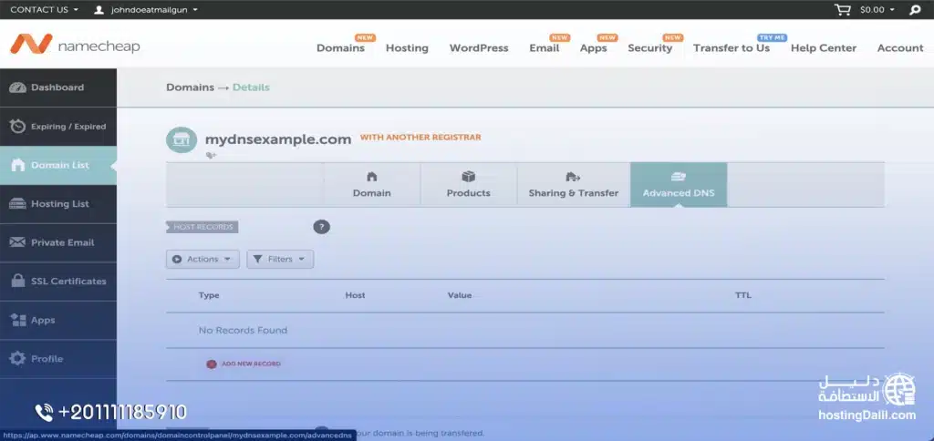Click Transfer to Us
Viewport: 934px width, 441px height.
[732, 48]
